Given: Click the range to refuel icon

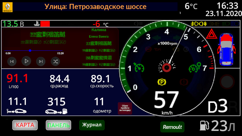Looking at the screenshot, I should coord(56,111).
